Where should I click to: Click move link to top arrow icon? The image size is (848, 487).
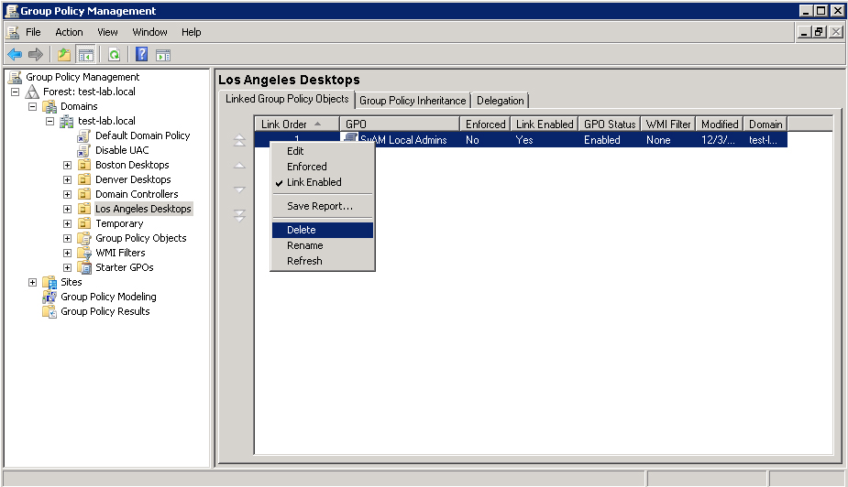pos(239,141)
